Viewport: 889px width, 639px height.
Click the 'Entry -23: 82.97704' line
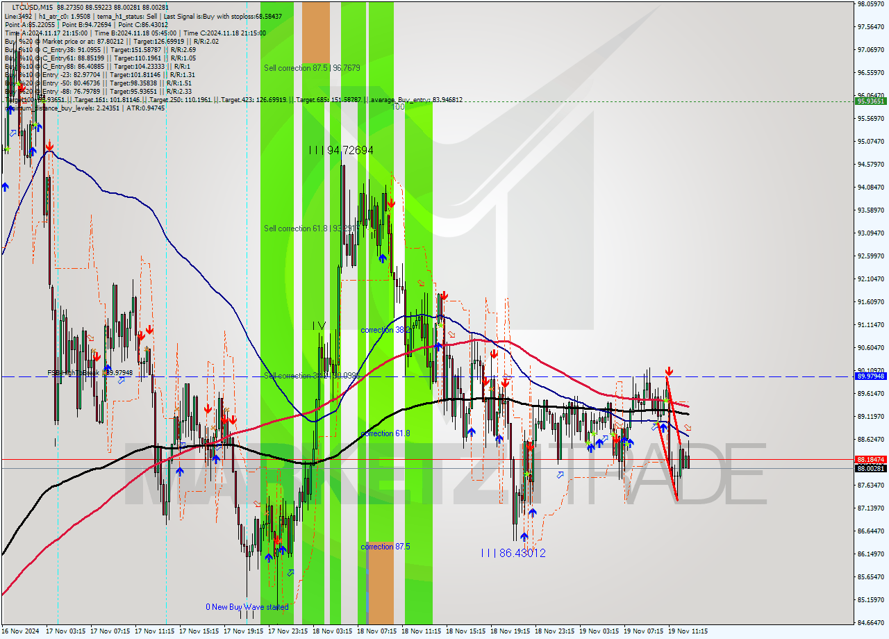click(x=100, y=74)
